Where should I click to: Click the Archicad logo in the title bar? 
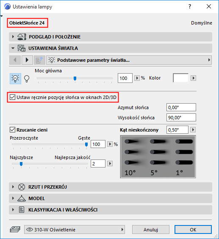coord(7,6)
